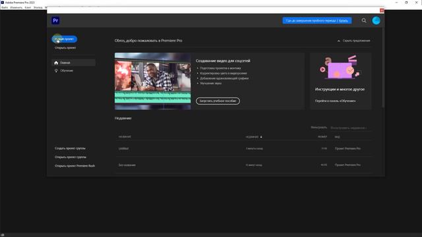Open the Файл menu
422x237 pixels.
(5, 7)
